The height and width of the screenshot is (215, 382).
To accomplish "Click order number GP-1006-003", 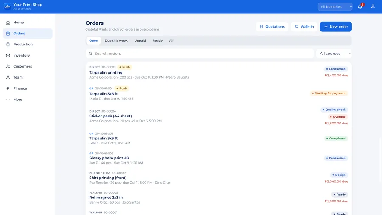I will tap(104, 133).
